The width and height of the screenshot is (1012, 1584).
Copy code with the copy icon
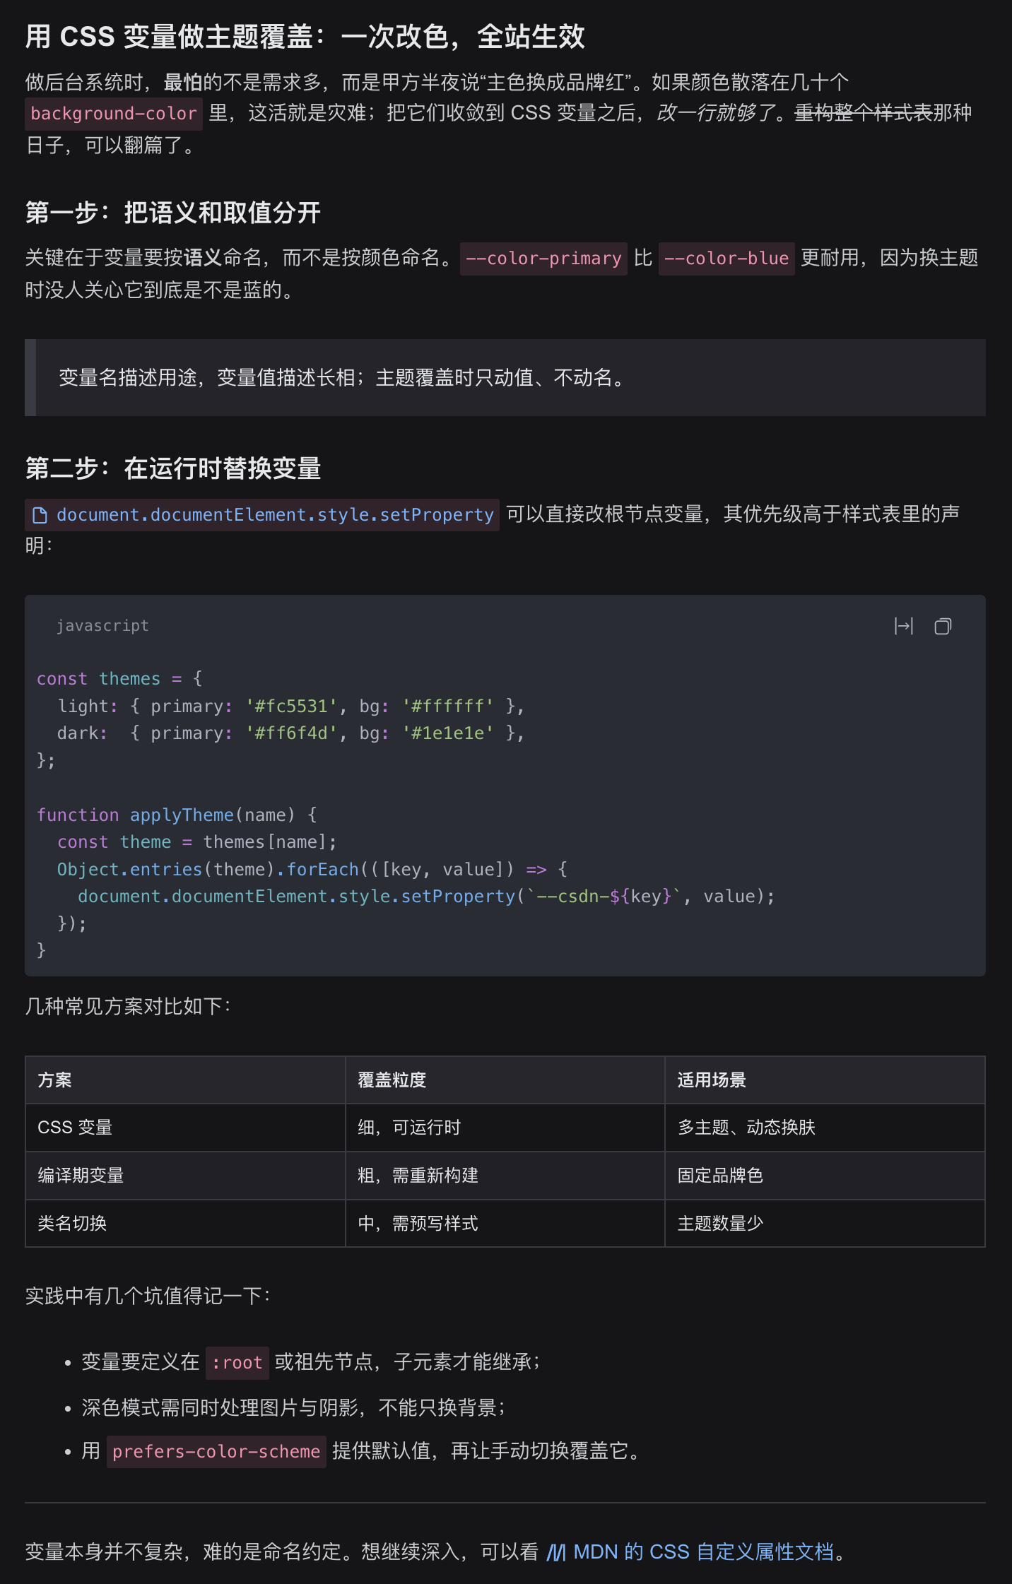[943, 626]
